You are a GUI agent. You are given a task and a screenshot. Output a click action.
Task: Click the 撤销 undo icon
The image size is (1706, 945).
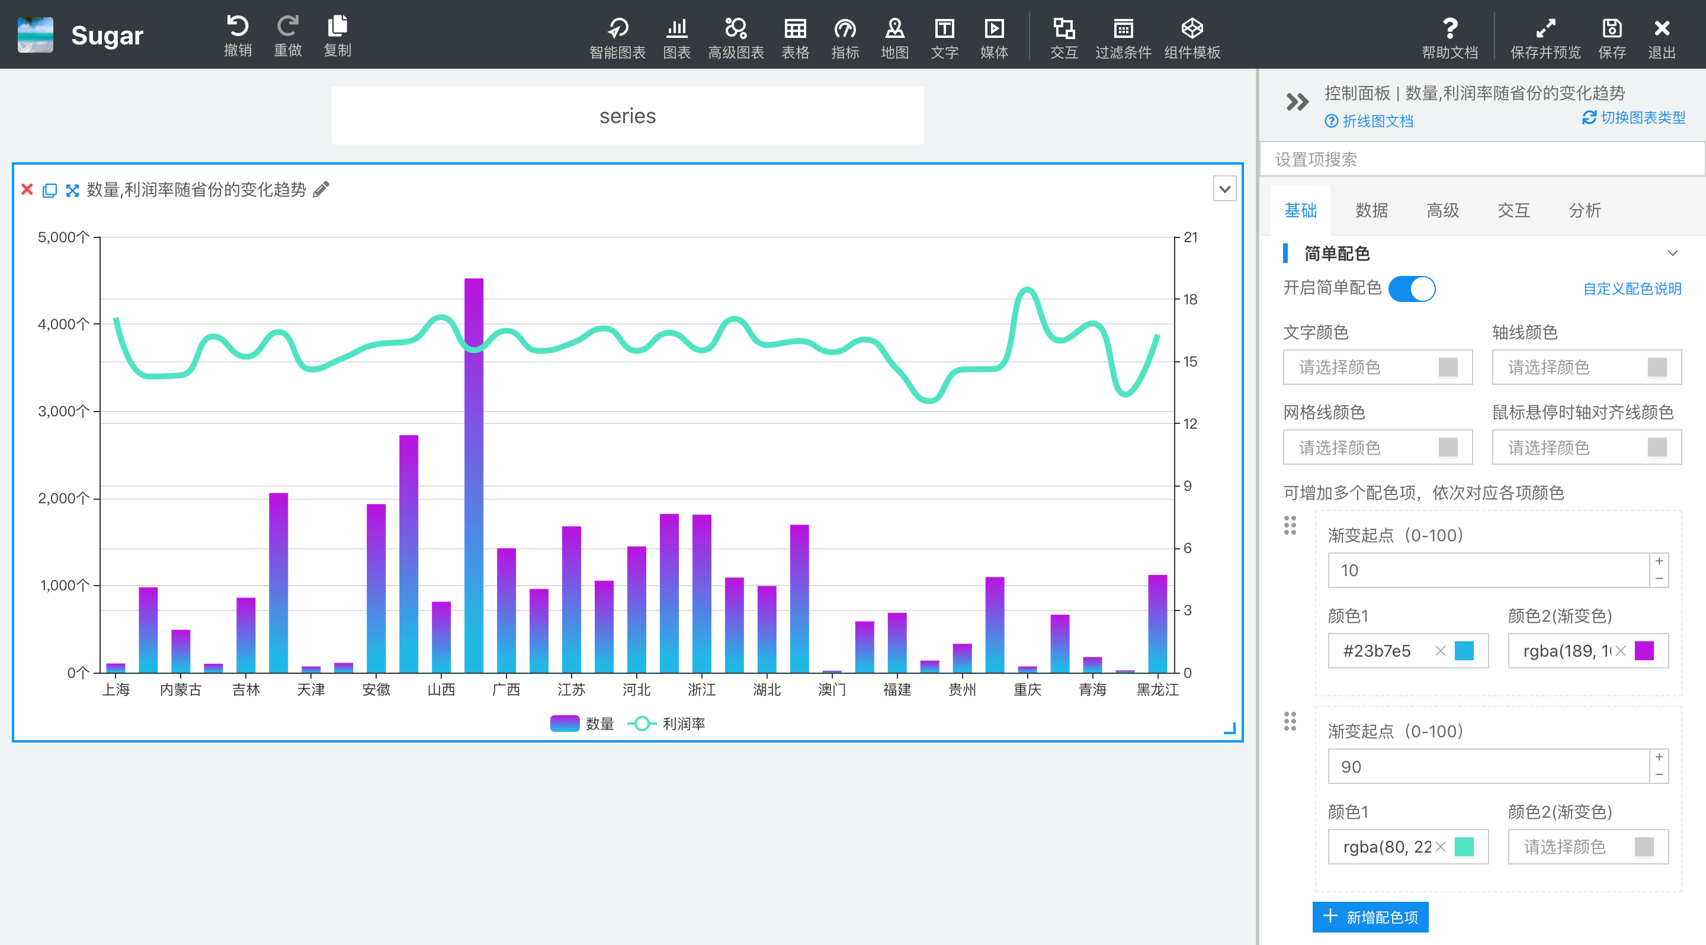point(237,28)
